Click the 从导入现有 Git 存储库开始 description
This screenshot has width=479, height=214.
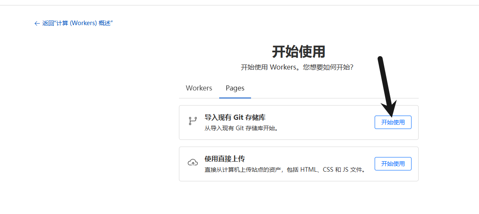(x=241, y=128)
